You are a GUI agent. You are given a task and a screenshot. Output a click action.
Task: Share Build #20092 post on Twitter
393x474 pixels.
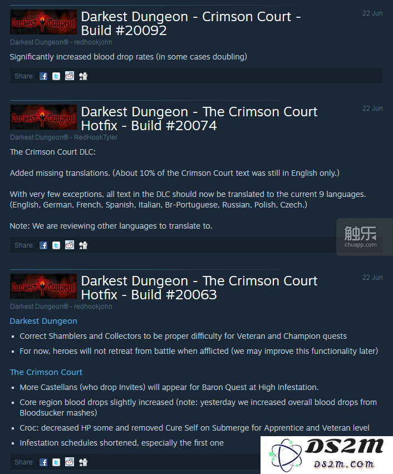[56, 76]
